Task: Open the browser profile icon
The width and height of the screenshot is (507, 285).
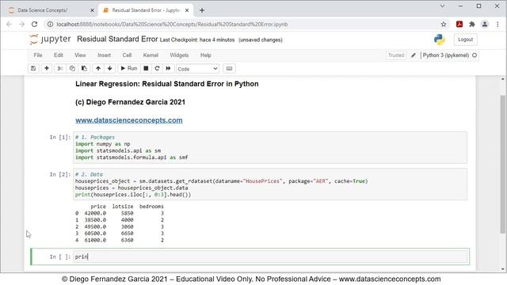Action: point(485,25)
